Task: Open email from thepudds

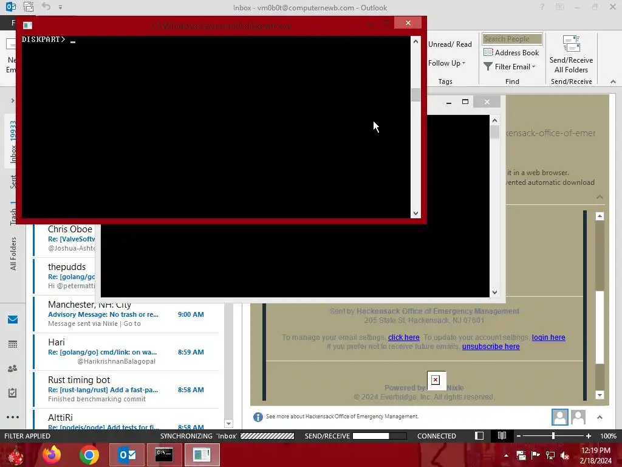Action: click(65, 276)
